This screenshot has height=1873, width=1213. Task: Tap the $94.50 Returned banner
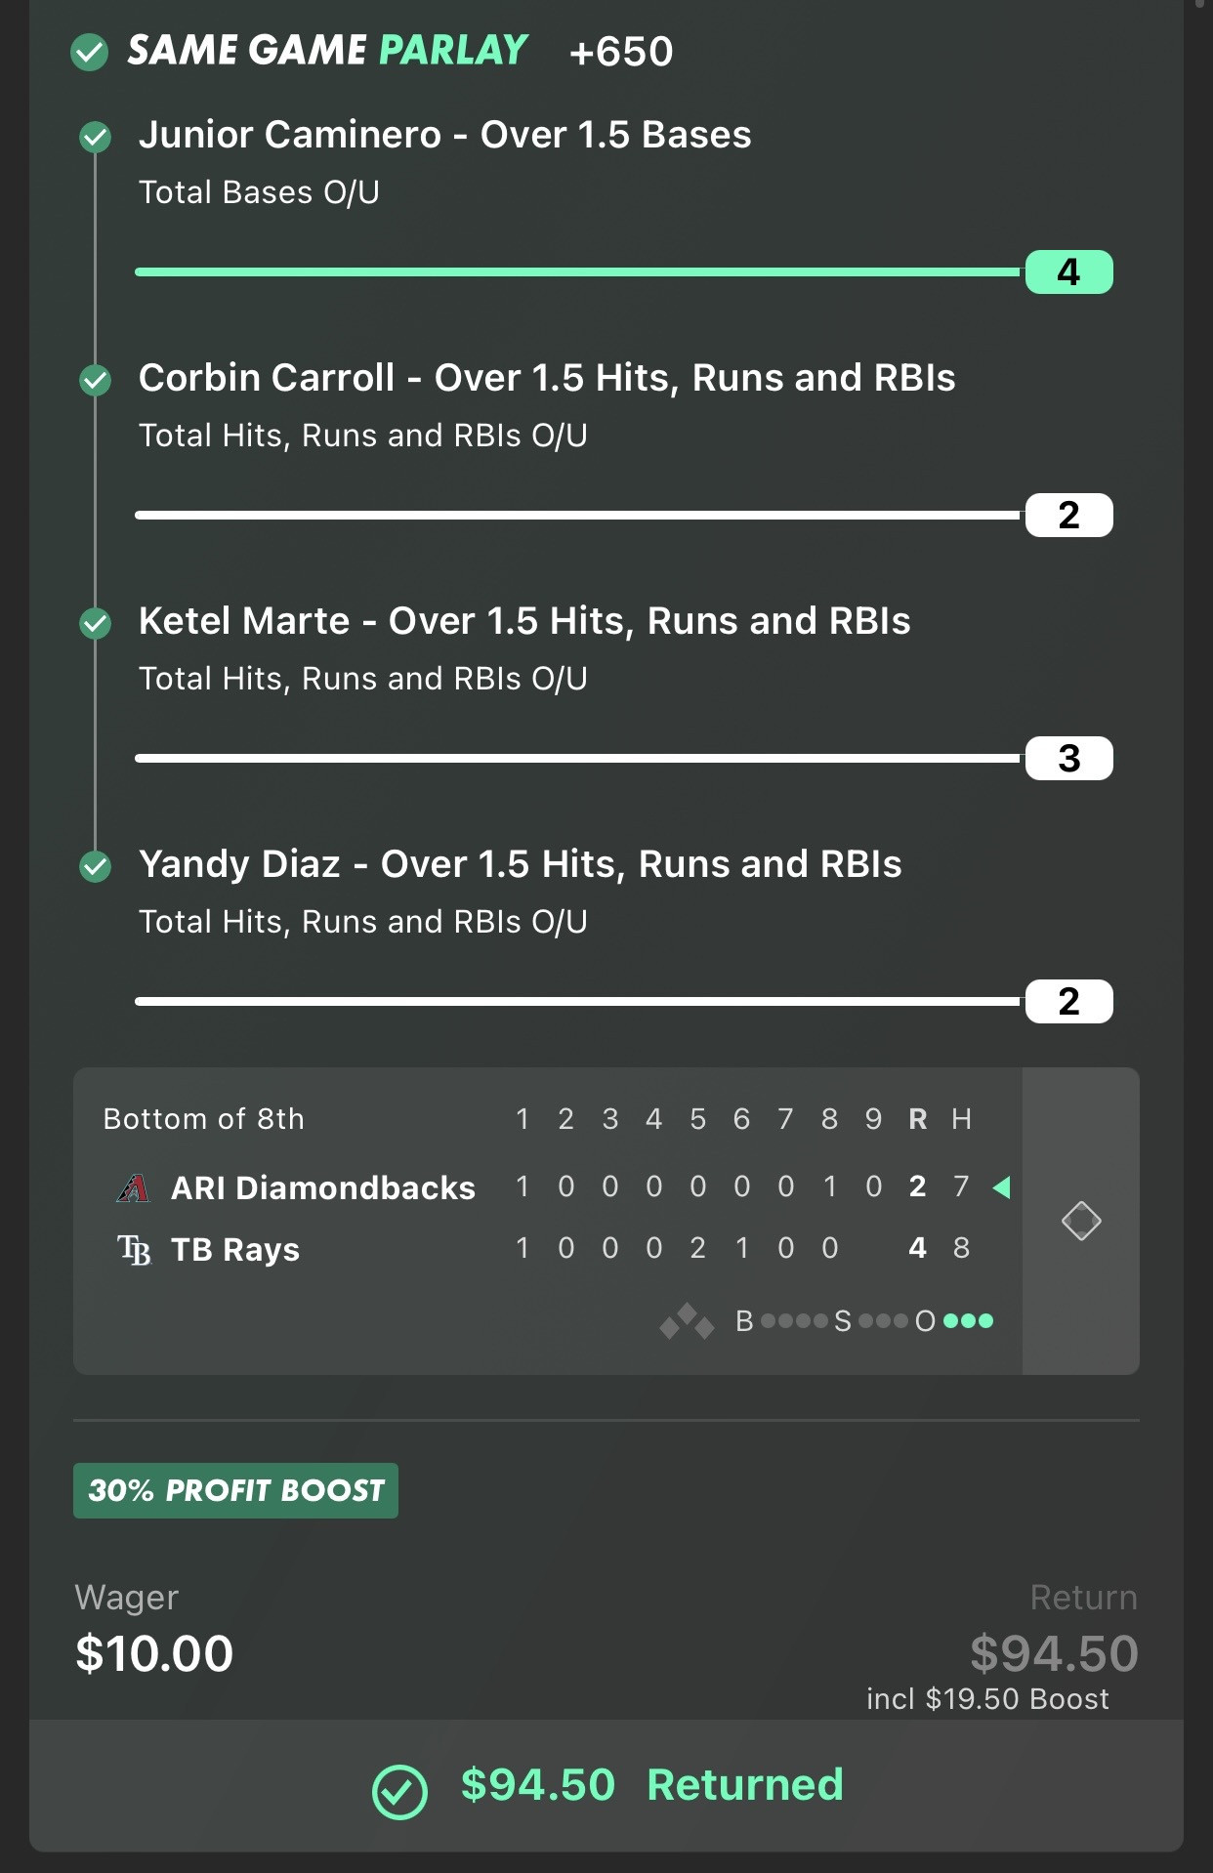pyautogui.click(x=606, y=1786)
